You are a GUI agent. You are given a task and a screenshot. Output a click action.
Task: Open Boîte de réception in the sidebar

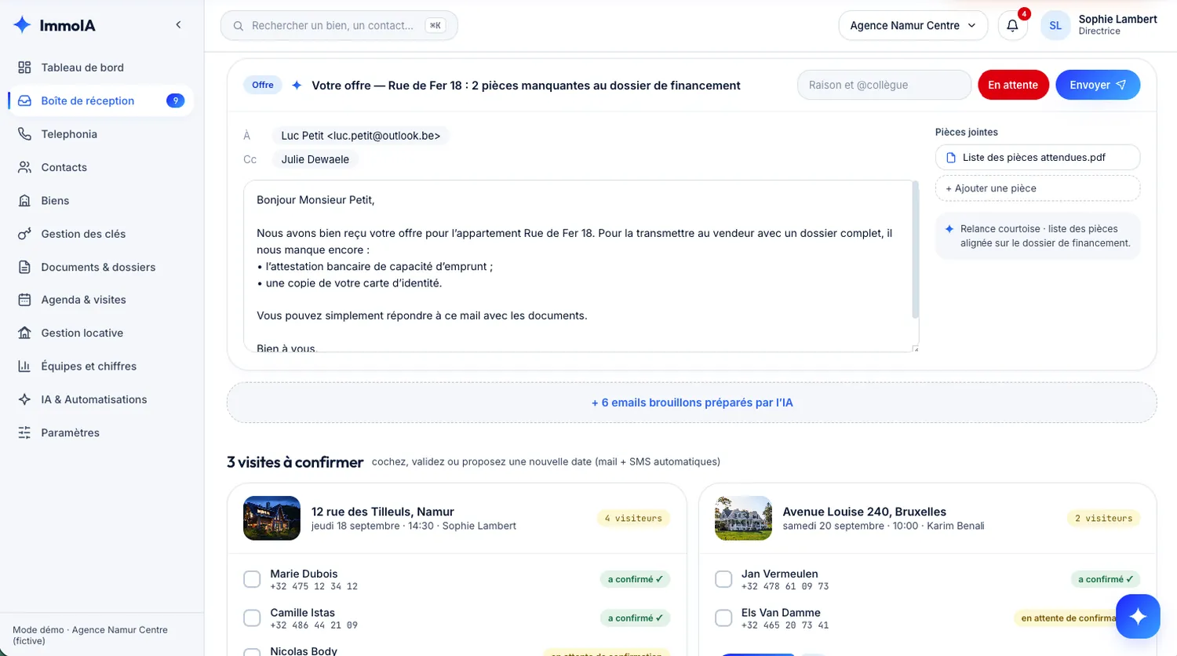click(x=101, y=100)
